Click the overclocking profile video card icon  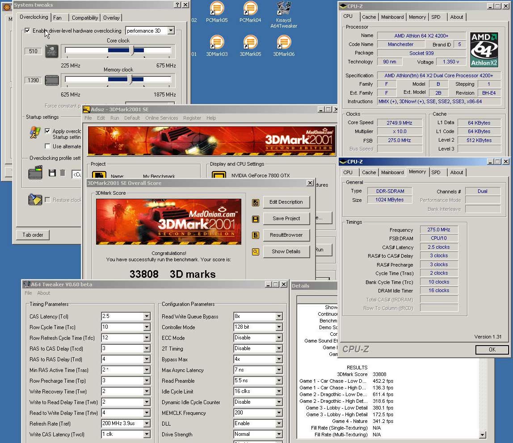pyautogui.click(x=35, y=172)
